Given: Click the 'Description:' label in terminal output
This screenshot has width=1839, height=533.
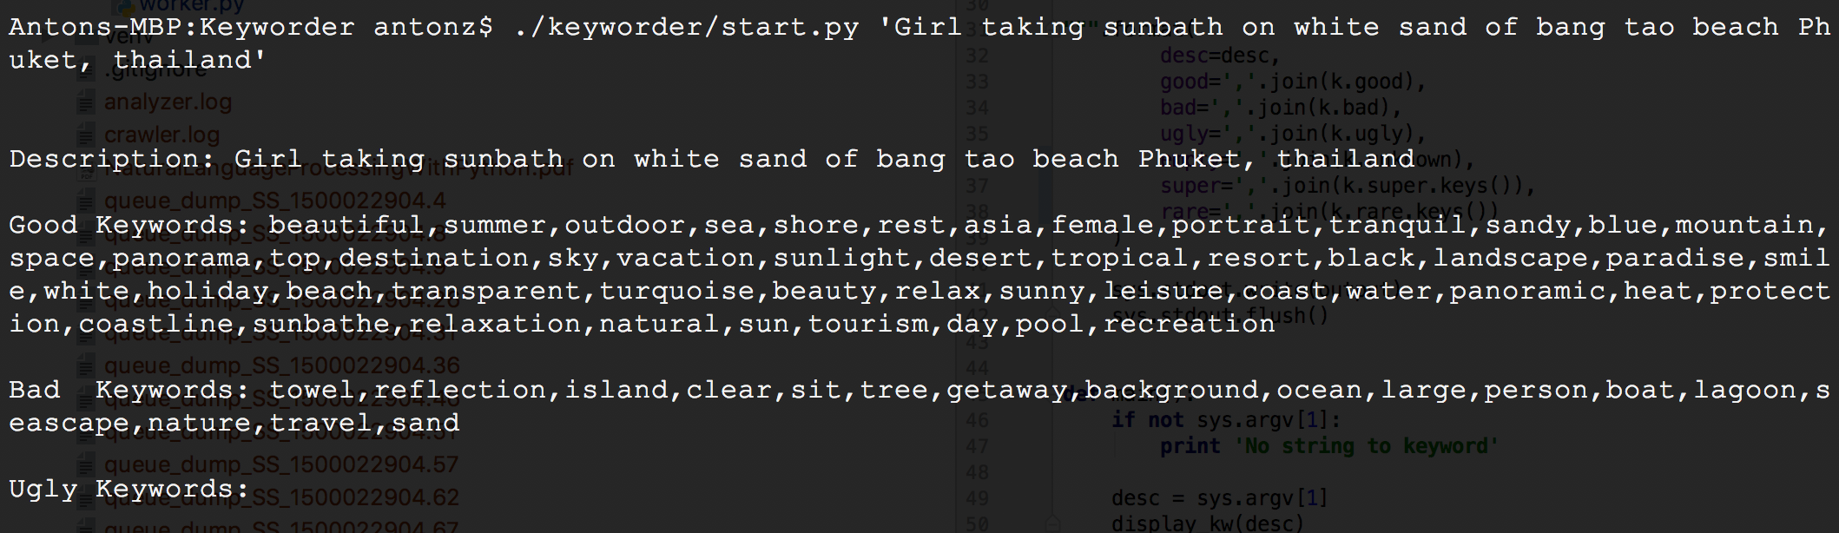Looking at the screenshot, I should click(112, 160).
